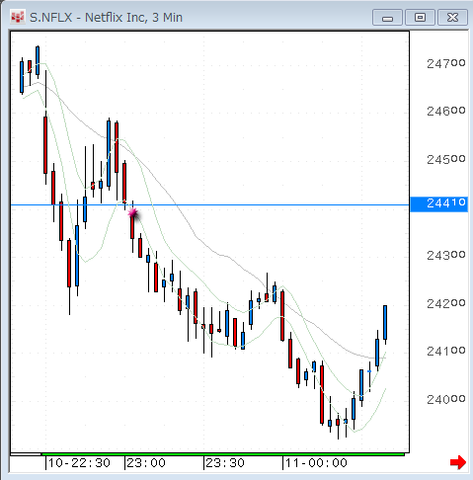Click the 24500 price axis label
This screenshot has height=480, width=473.
pyautogui.click(x=446, y=159)
